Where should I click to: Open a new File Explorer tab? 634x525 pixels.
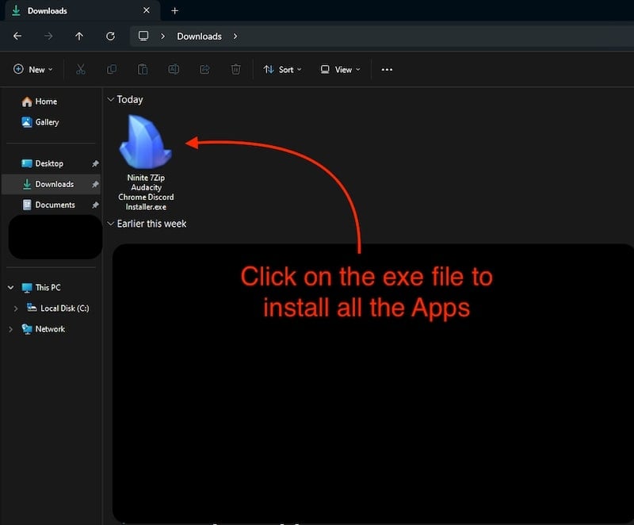point(174,11)
